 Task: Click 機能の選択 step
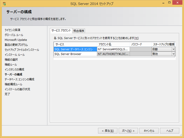[x=11, y=59]
